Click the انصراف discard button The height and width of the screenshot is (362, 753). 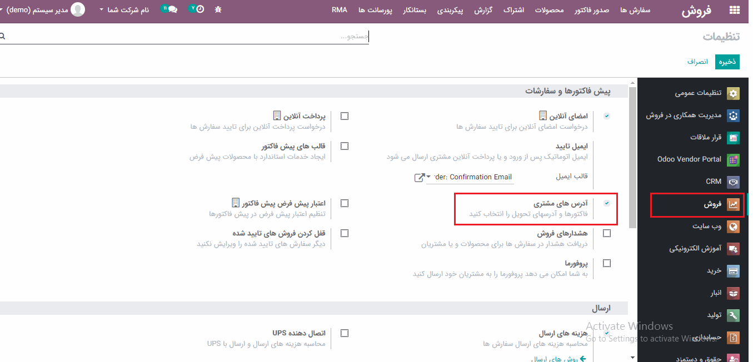click(x=697, y=62)
